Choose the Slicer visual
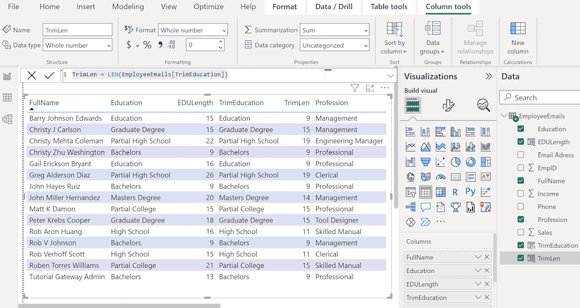This screenshot has width=580, height=308. 410,192
